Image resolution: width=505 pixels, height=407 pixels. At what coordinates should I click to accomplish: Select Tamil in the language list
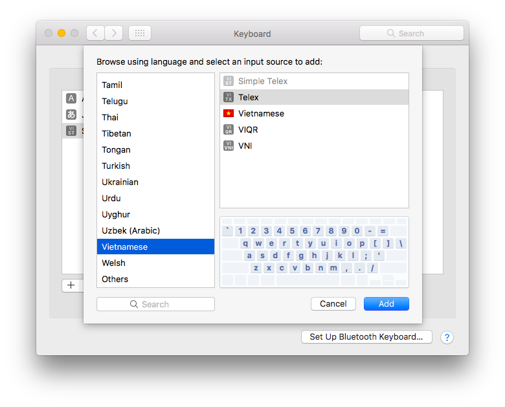pos(155,85)
